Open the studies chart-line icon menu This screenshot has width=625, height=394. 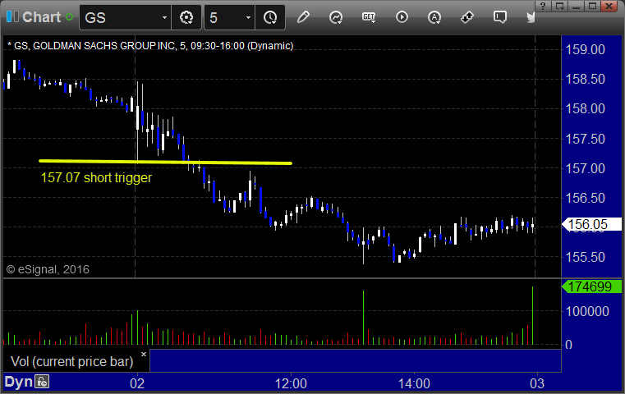point(336,17)
